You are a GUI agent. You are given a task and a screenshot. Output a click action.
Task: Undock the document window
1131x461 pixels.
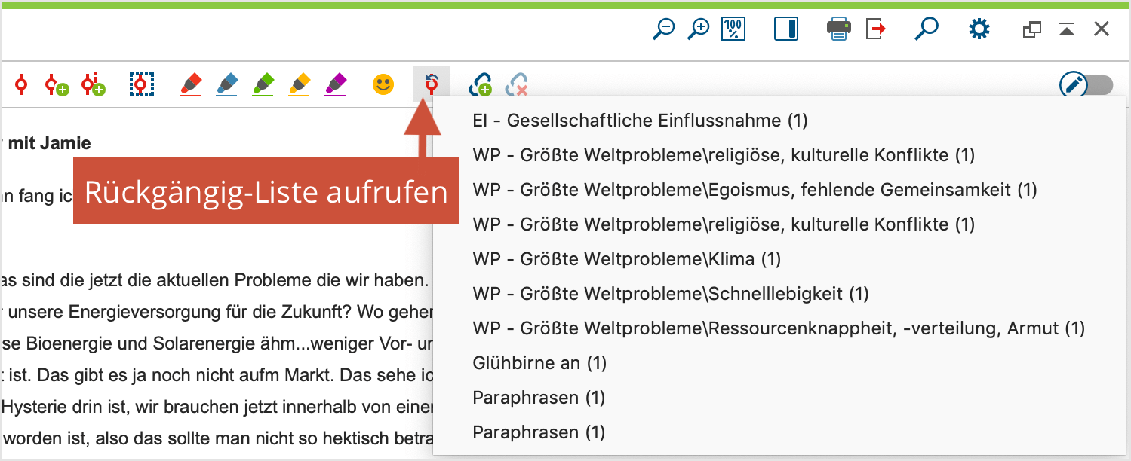click(1031, 29)
